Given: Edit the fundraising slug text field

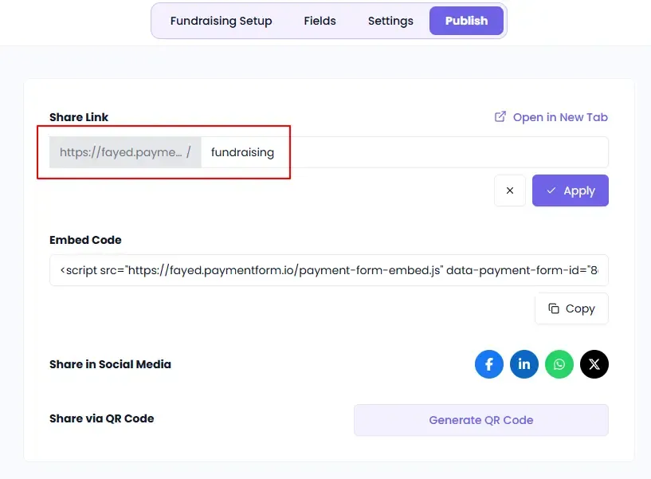Looking at the screenshot, I should [242, 152].
